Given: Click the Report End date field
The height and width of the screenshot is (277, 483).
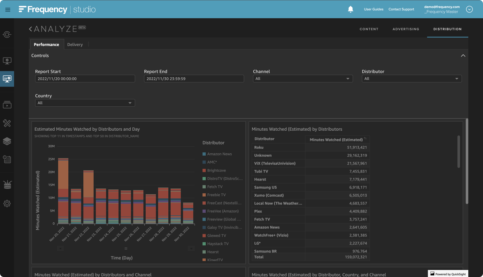Looking at the screenshot, I should (x=194, y=79).
